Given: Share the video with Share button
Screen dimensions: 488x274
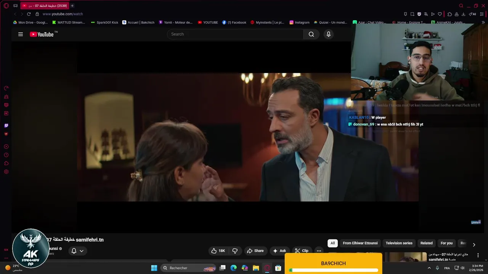Looking at the screenshot, I should point(255,251).
